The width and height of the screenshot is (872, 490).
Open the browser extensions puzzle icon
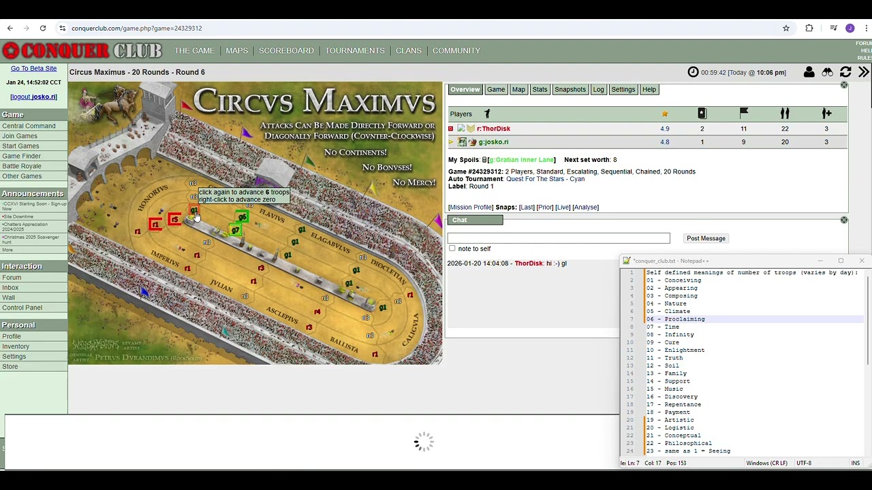tap(809, 28)
